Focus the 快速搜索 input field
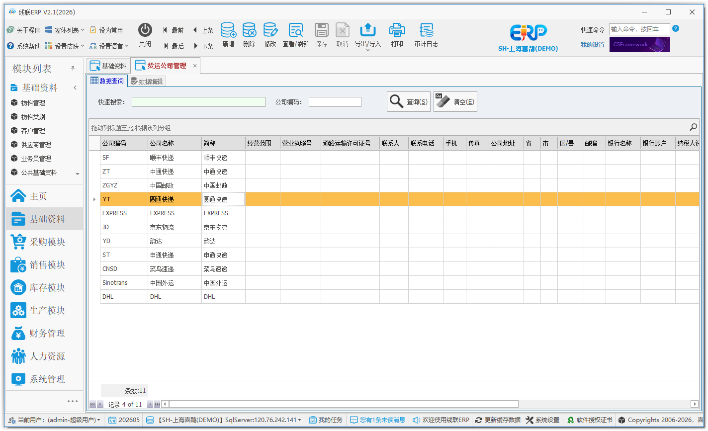This screenshot has width=708, height=431. coord(198,102)
